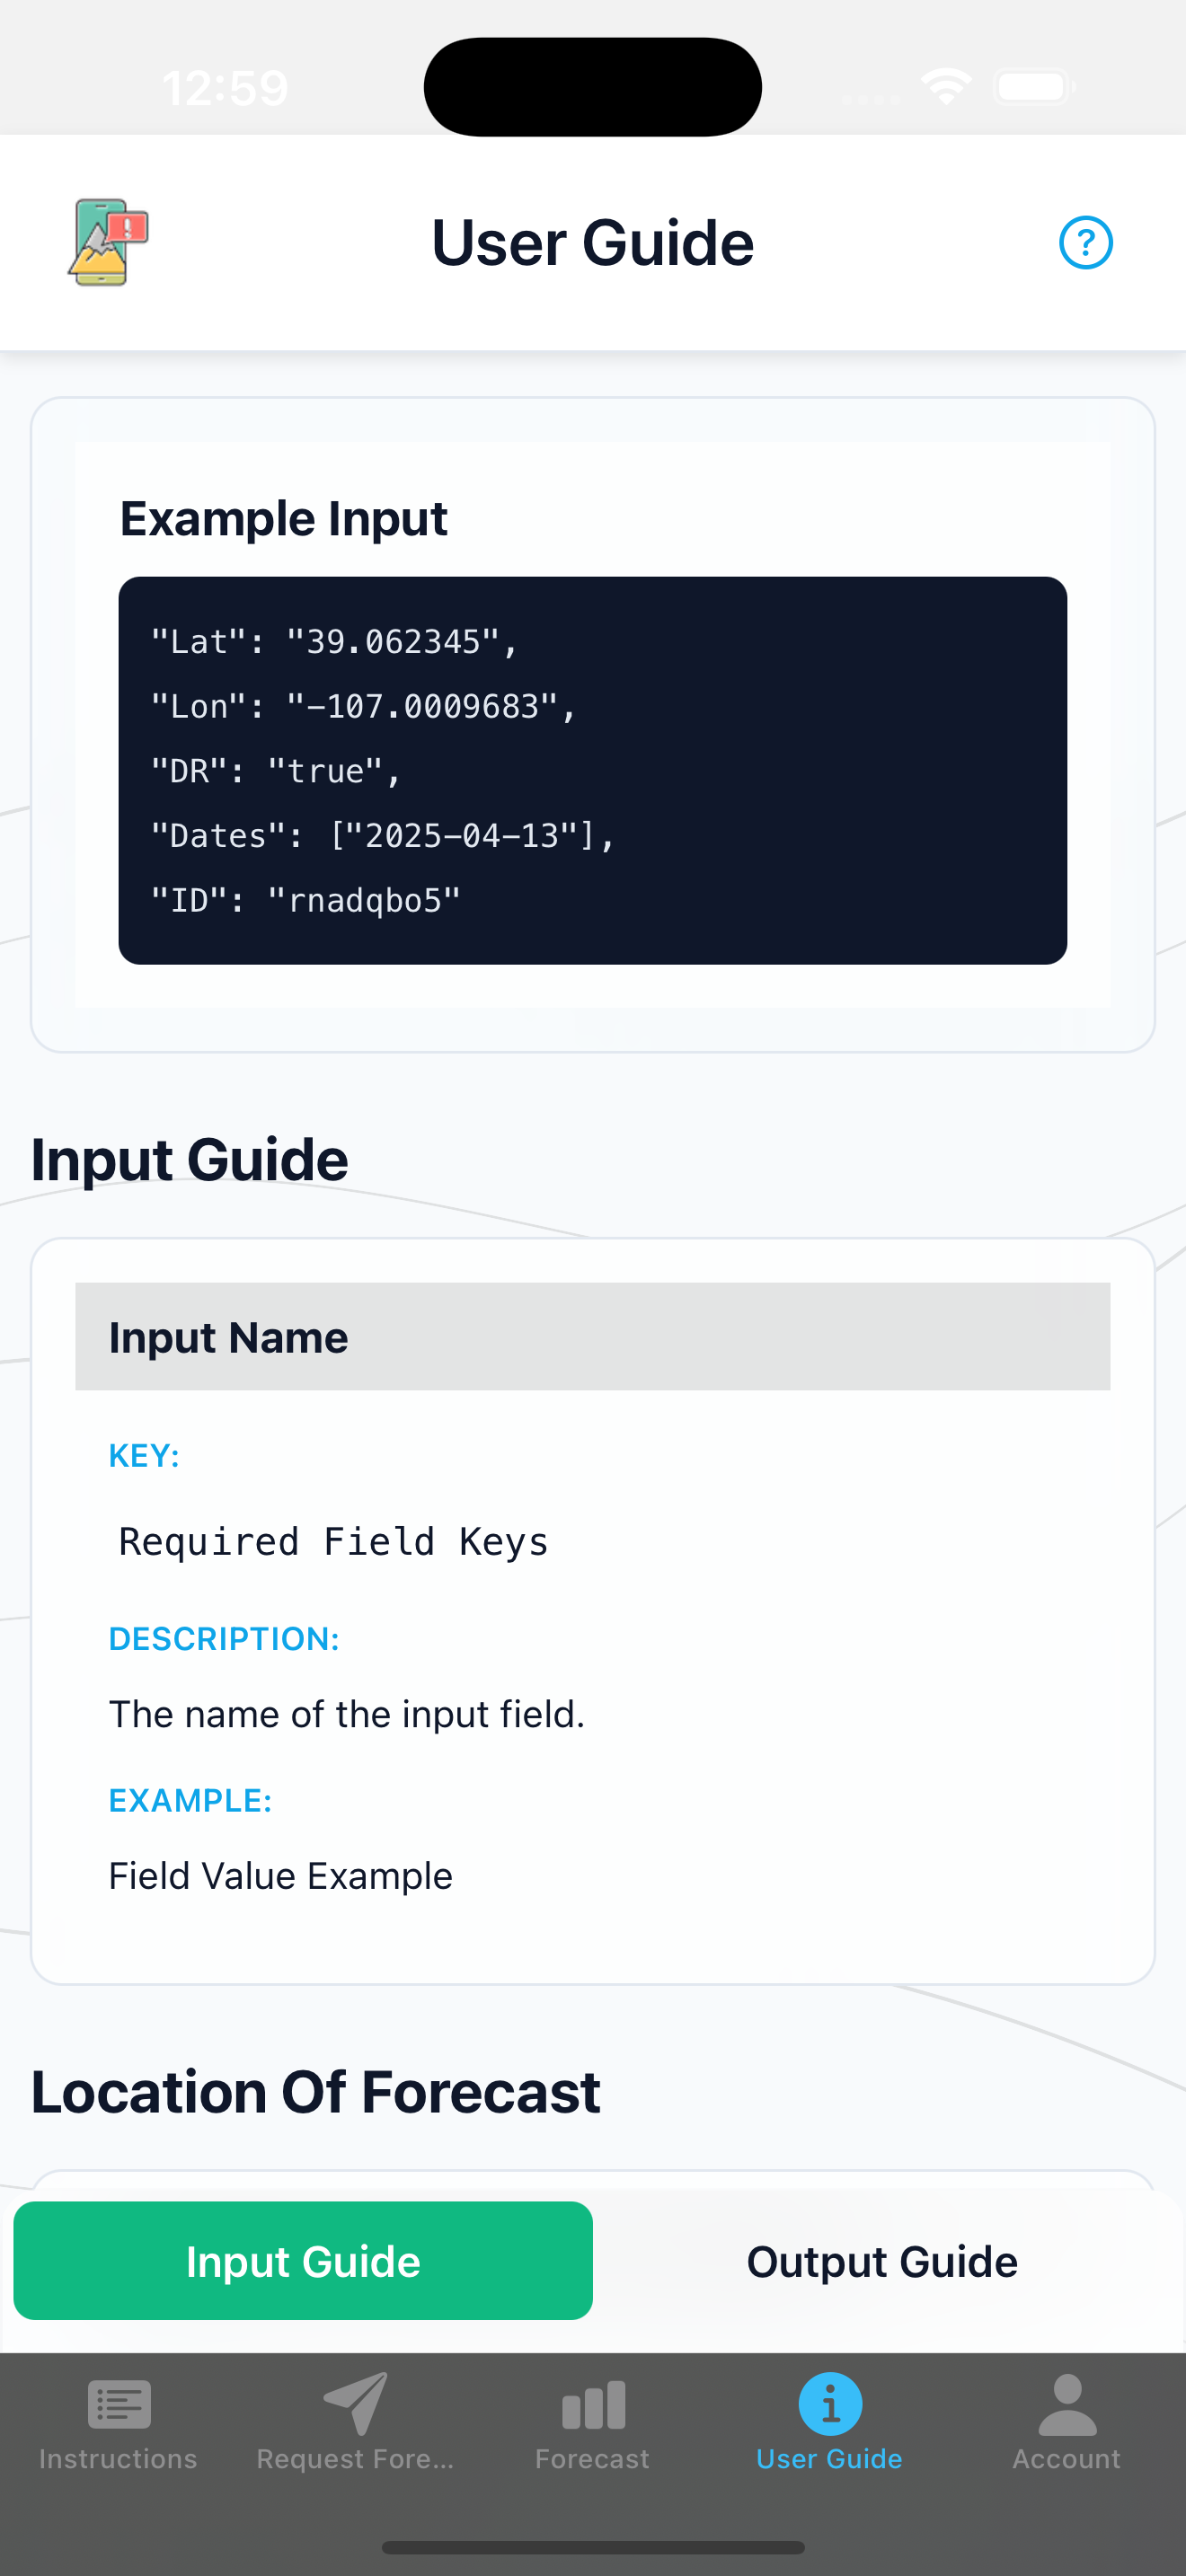Viewport: 1186px width, 2576px height.
Task: Tap the help question mark icon
Action: click(x=1086, y=241)
